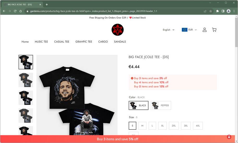
Task: Choose size 3XL option
Action: click(x=186, y=126)
